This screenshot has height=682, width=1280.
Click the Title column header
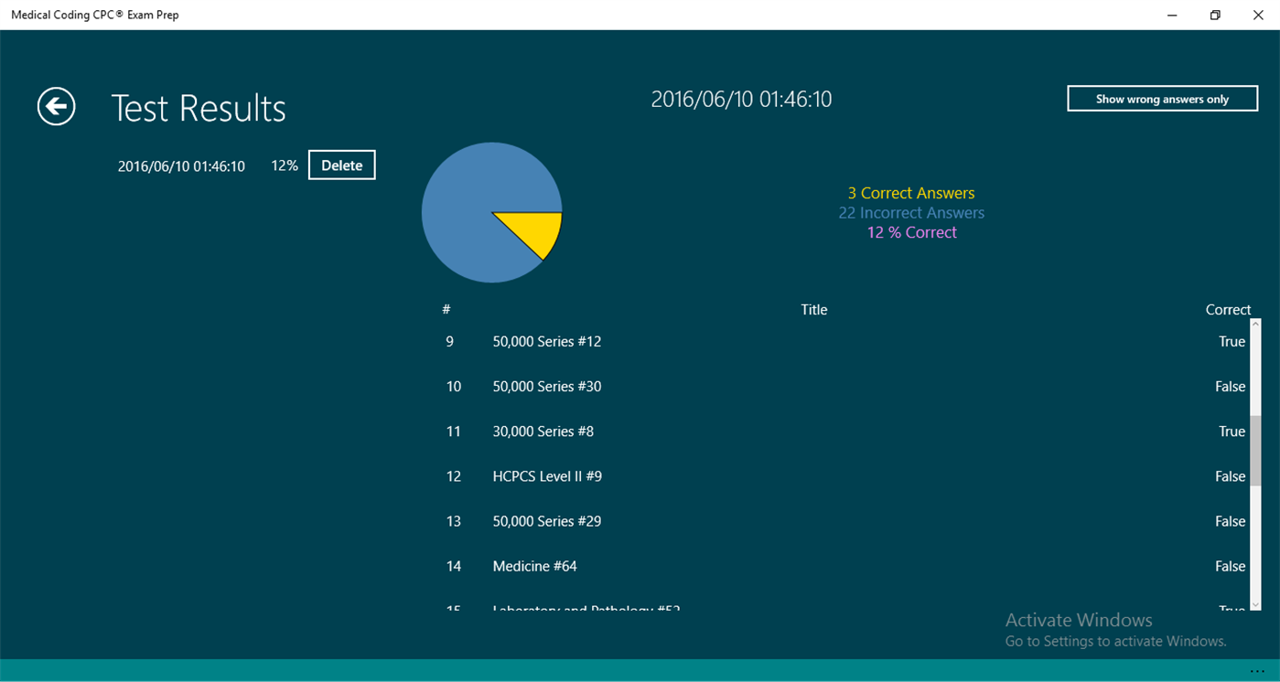tap(813, 309)
